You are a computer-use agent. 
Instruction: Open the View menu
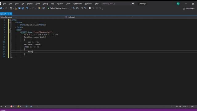point(16,4)
